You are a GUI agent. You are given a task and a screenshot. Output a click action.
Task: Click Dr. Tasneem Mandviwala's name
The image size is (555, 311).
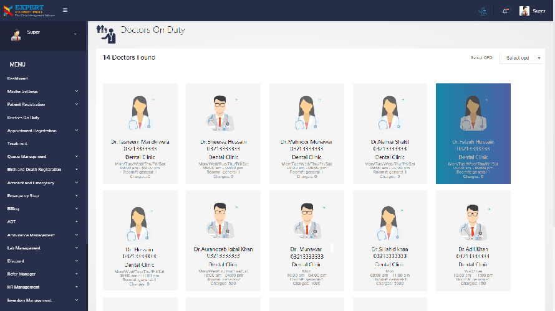pyautogui.click(x=140, y=142)
